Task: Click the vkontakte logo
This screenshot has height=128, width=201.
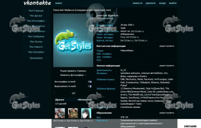Action: coord(37,3)
